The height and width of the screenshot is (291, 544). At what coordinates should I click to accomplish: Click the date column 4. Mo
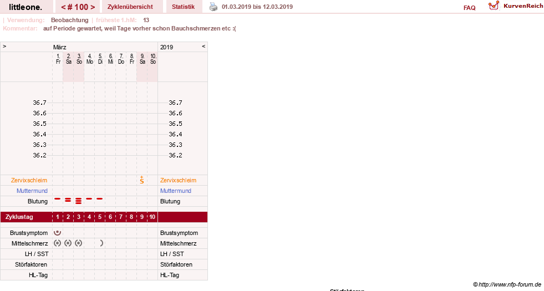[x=89, y=59]
